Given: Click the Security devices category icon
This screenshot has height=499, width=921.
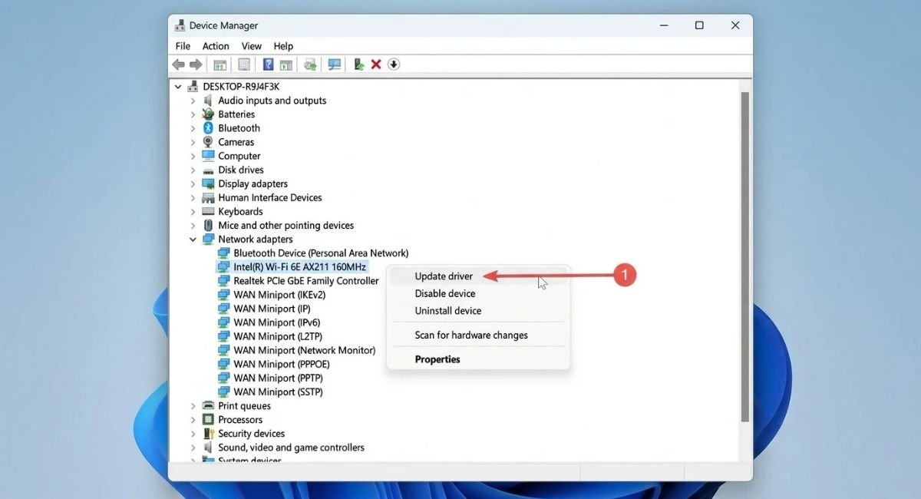Looking at the screenshot, I should pos(208,434).
